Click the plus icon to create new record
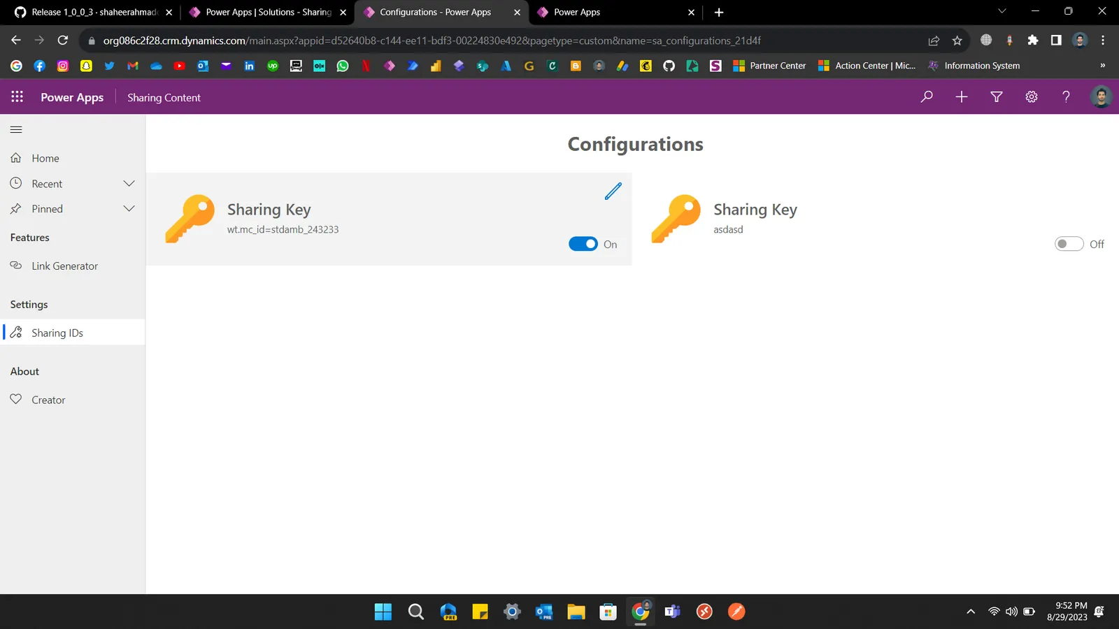Image resolution: width=1119 pixels, height=629 pixels. click(x=962, y=97)
